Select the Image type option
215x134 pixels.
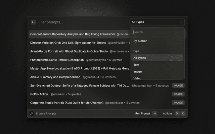[x=137, y=72]
